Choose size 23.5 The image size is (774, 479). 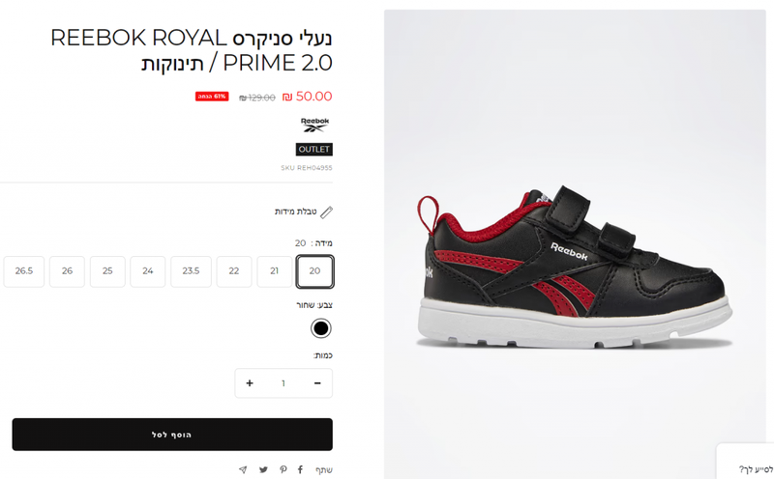pyautogui.click(x=191, y=271)
